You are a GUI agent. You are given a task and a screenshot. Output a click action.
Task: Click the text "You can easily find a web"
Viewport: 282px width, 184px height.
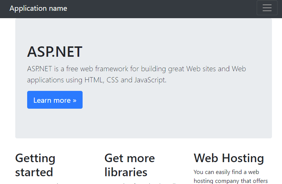coord(226,172)
